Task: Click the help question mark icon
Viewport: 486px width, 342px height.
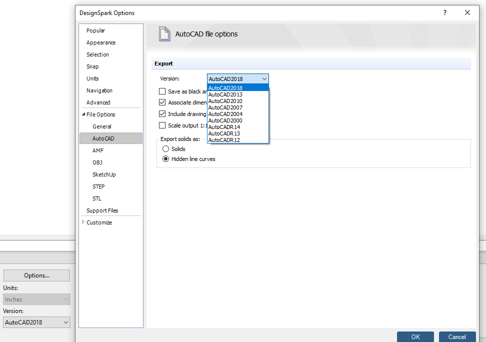Action: pos(445,12)
